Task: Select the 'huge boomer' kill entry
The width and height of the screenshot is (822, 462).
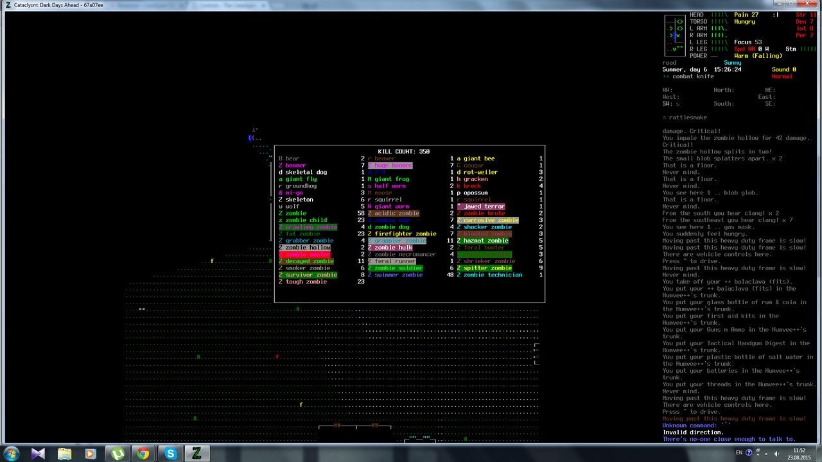Action: tap(390, 166)
